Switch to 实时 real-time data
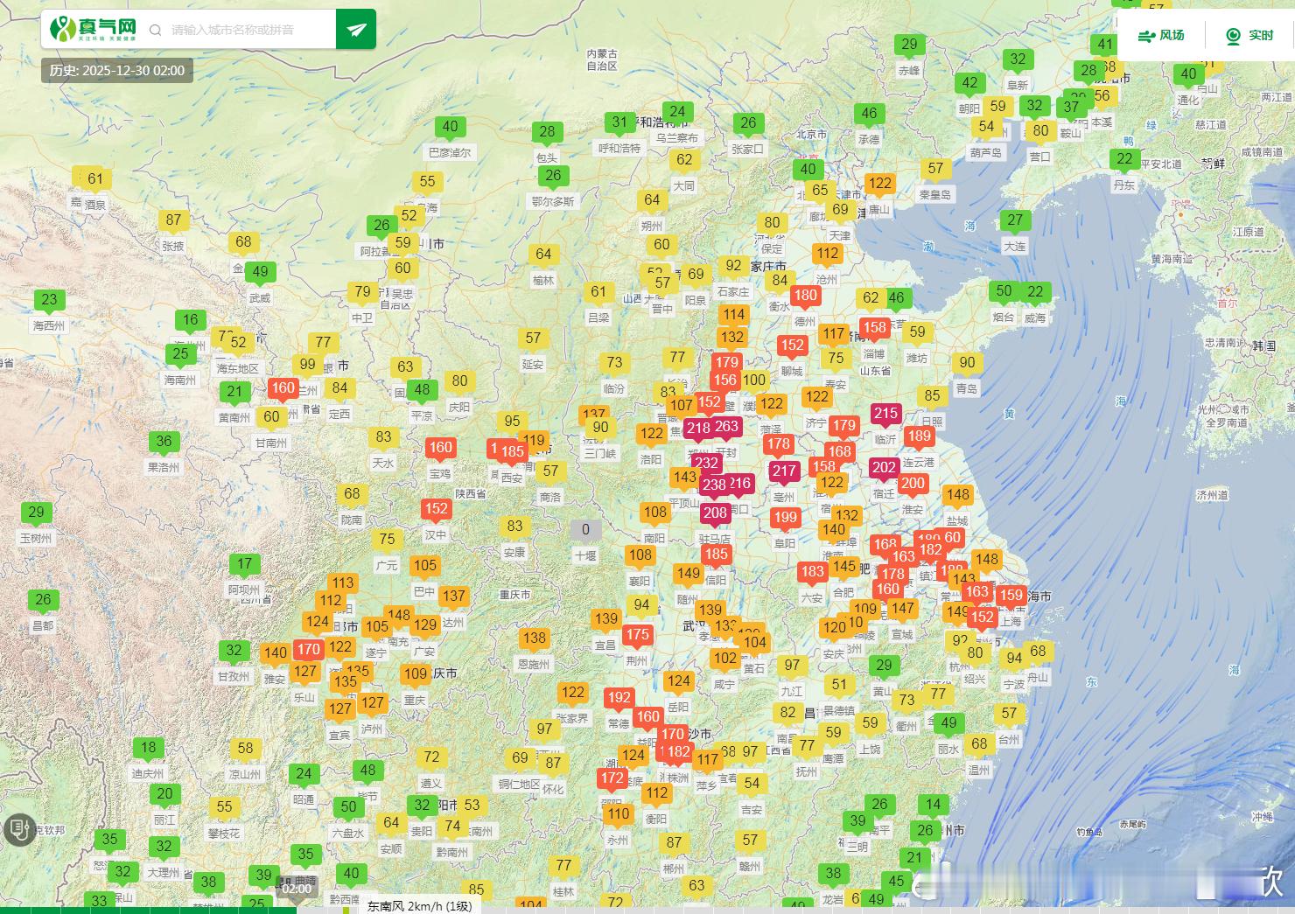This screenshot has height=914, width=1295. coord(1249,35)
